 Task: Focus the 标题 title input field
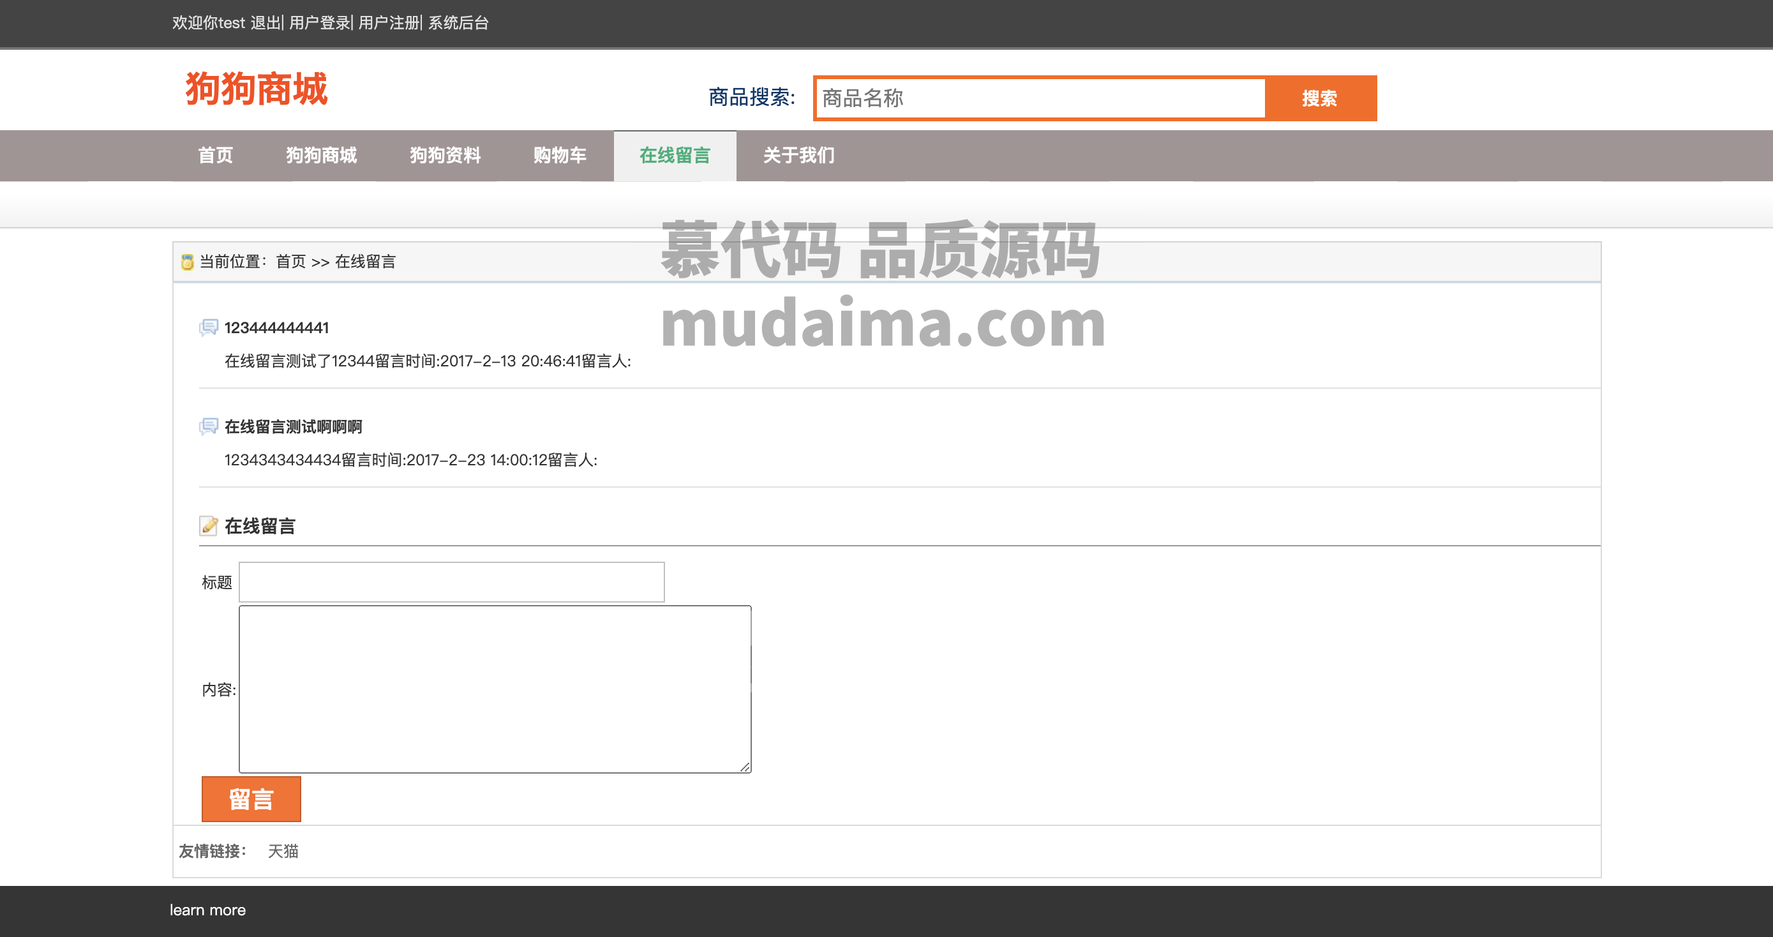click(451, 583)
